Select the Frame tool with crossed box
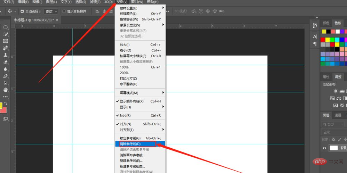 [5, 41]
